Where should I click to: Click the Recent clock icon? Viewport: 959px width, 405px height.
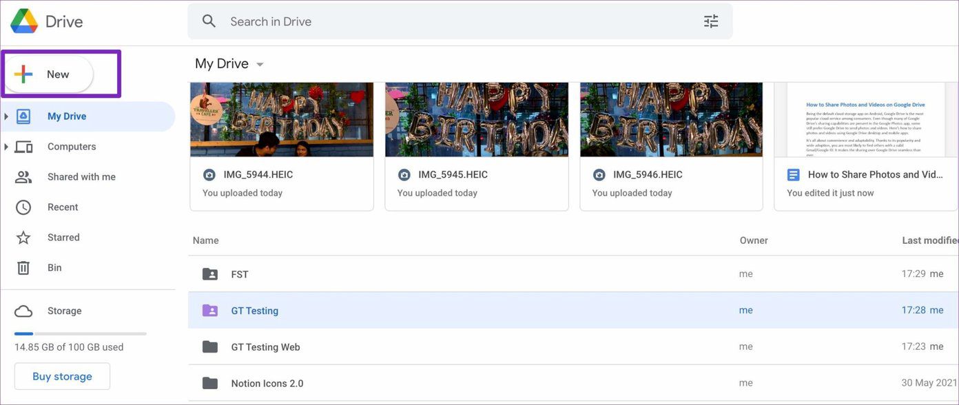pos(23,207)
